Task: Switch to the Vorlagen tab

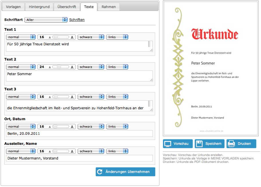Action: point(13,7)
